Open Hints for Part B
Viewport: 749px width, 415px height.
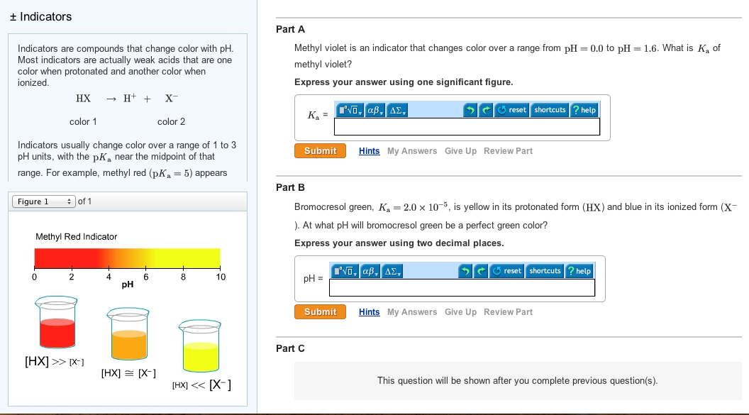369,311
